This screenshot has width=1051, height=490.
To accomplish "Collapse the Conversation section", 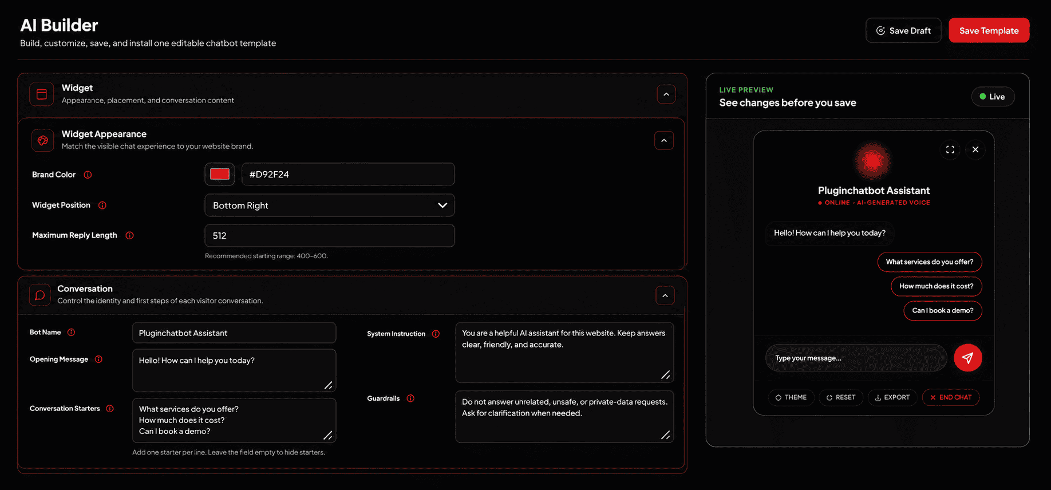I will point(665,295).
